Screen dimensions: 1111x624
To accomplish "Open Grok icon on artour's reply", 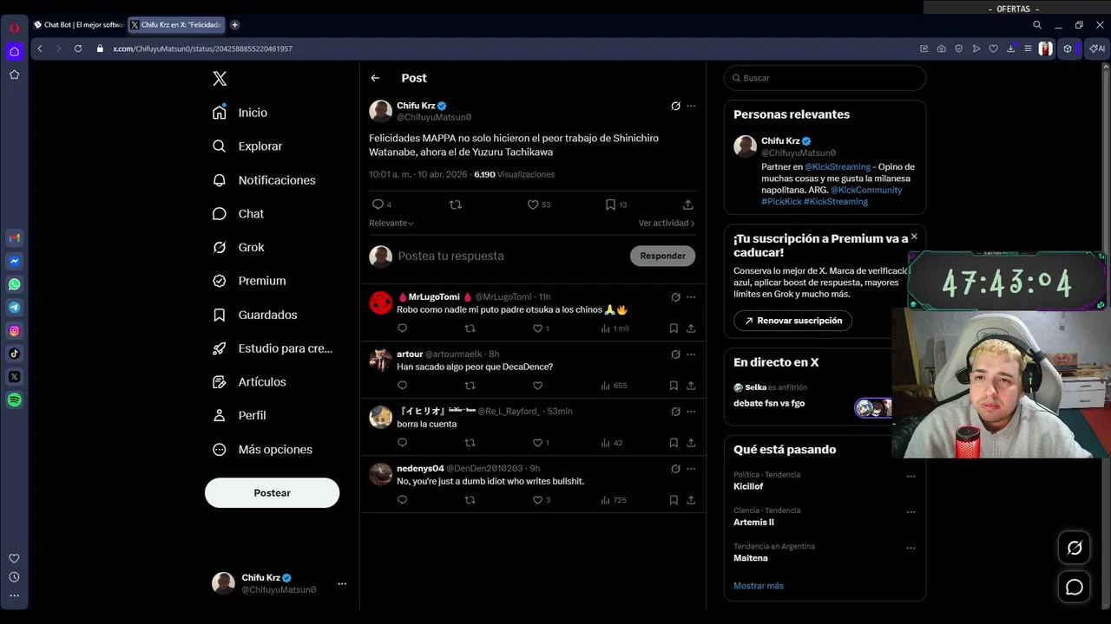I will pos(675,354).
